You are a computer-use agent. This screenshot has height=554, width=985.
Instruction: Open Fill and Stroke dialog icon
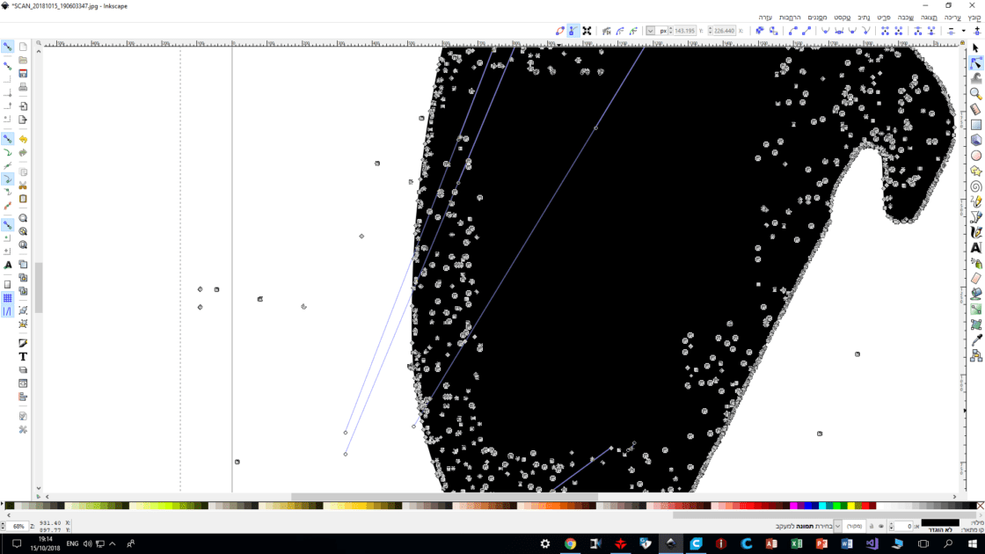click(23, 343)
